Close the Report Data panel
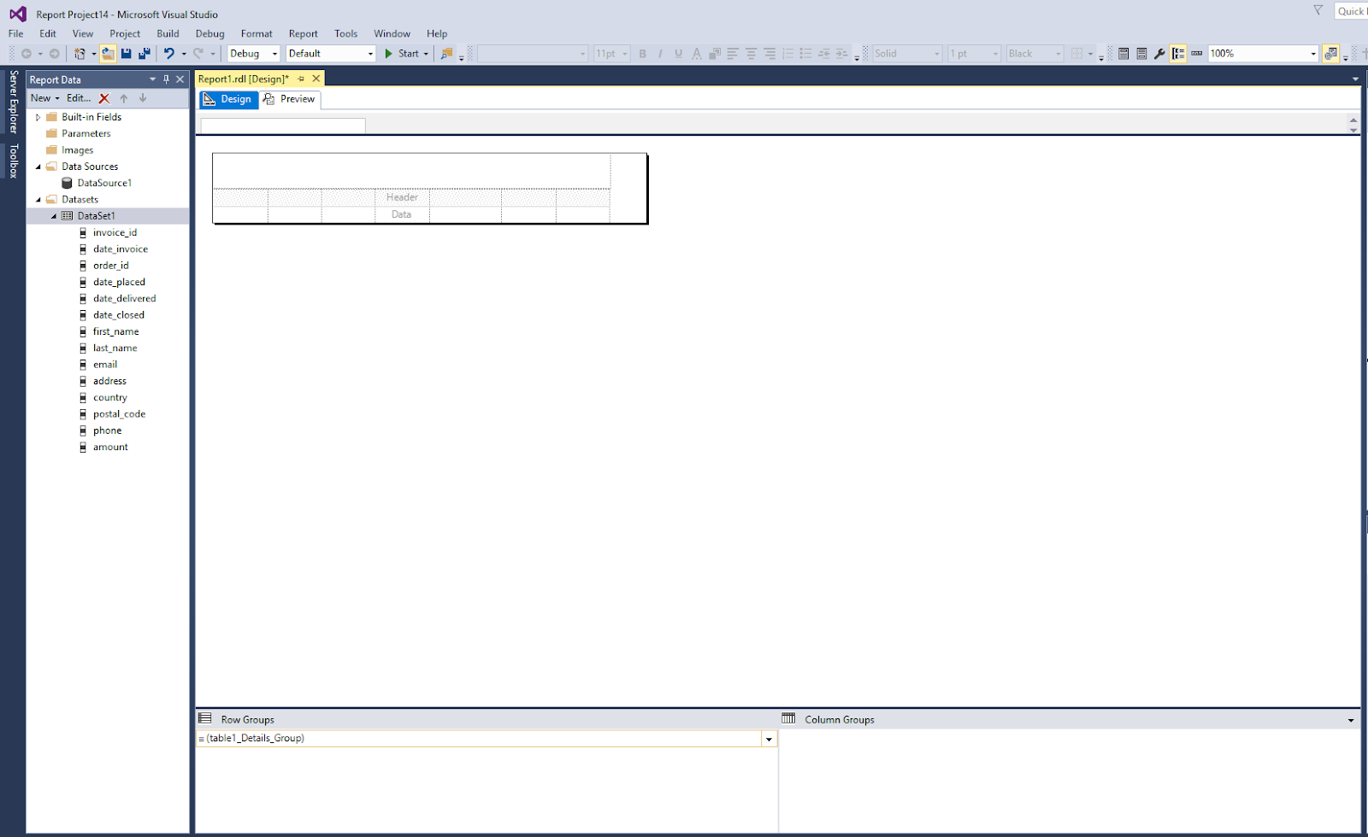This screenshot has height=837, width=1368. point(180,79)
